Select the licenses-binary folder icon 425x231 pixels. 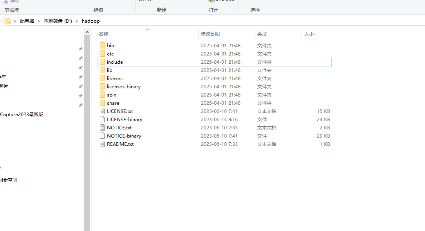coord(102,86)
